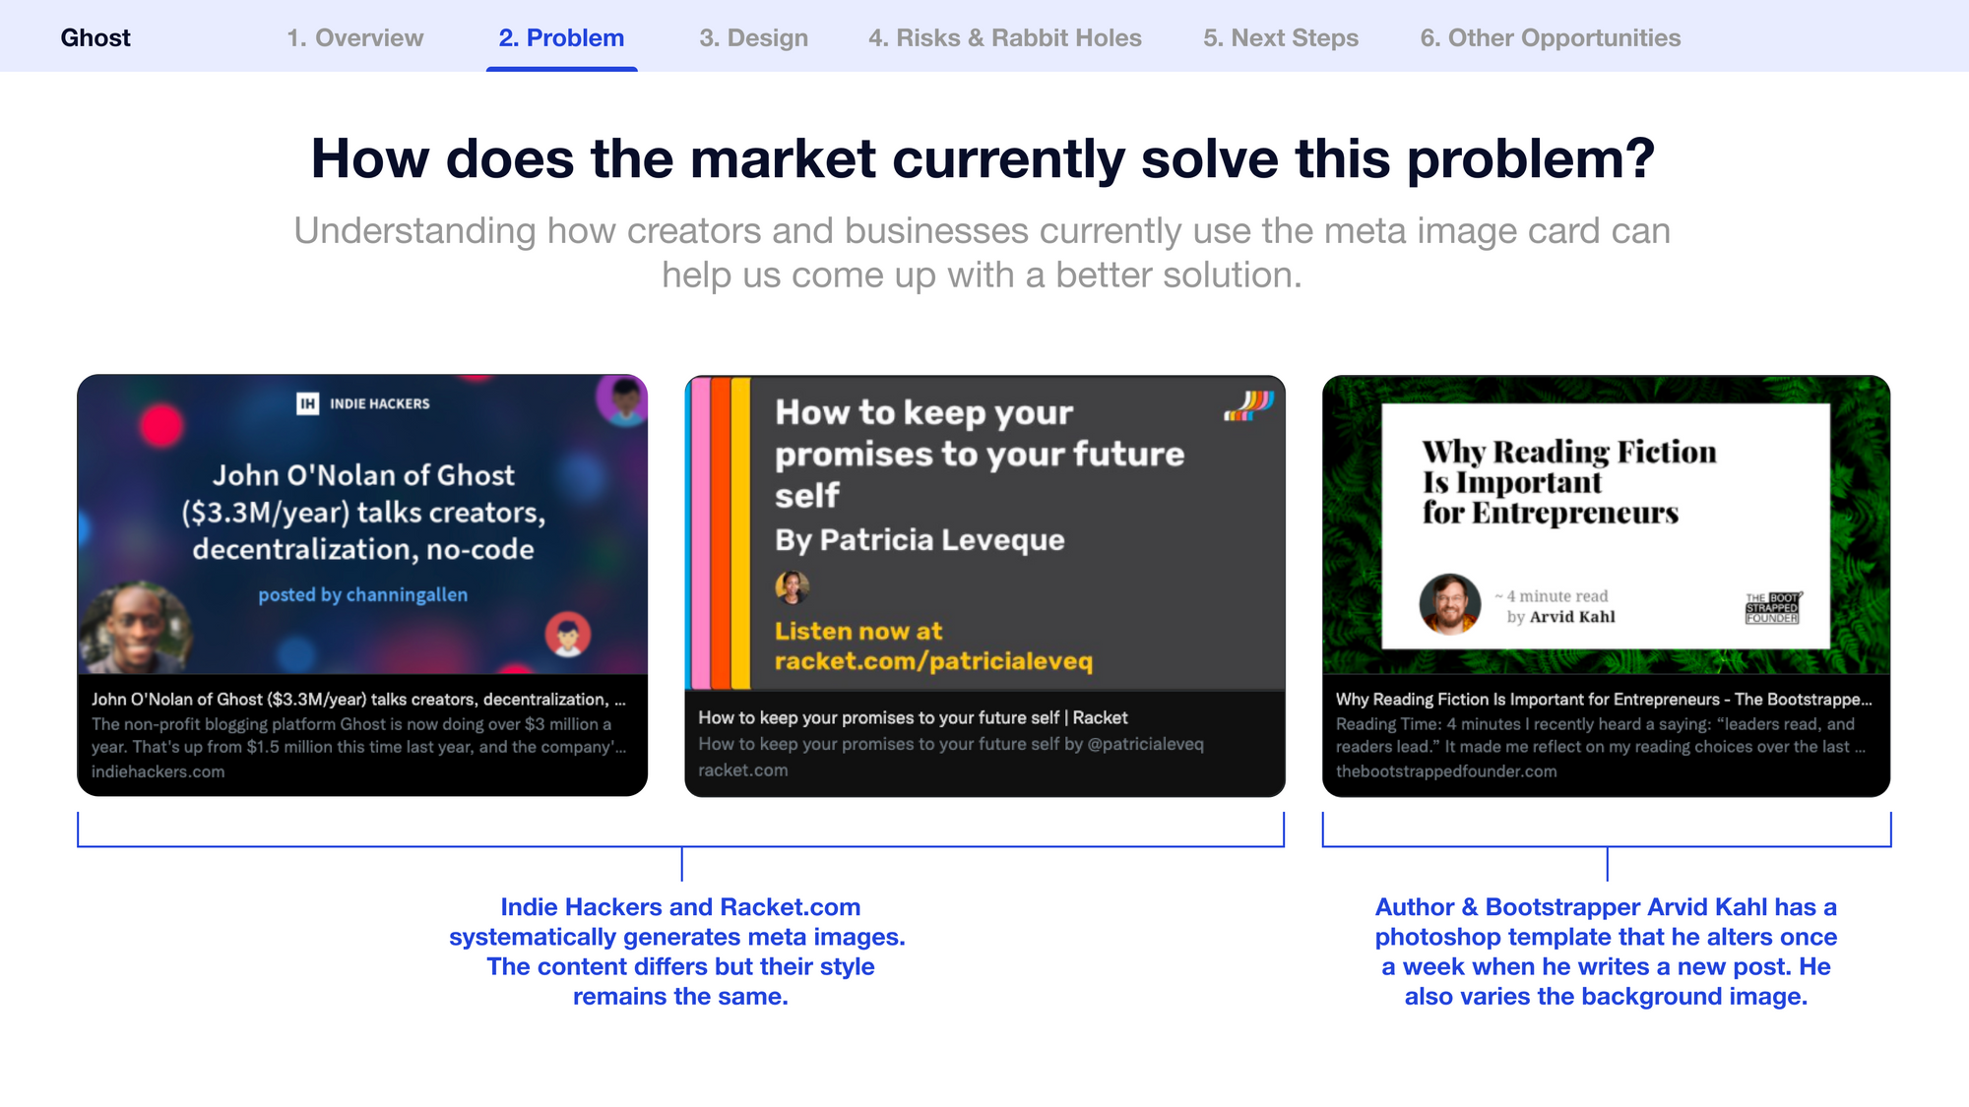
Task: Select the 2. Problem tab
Action: pyautogui.click(x=561, y=37)
